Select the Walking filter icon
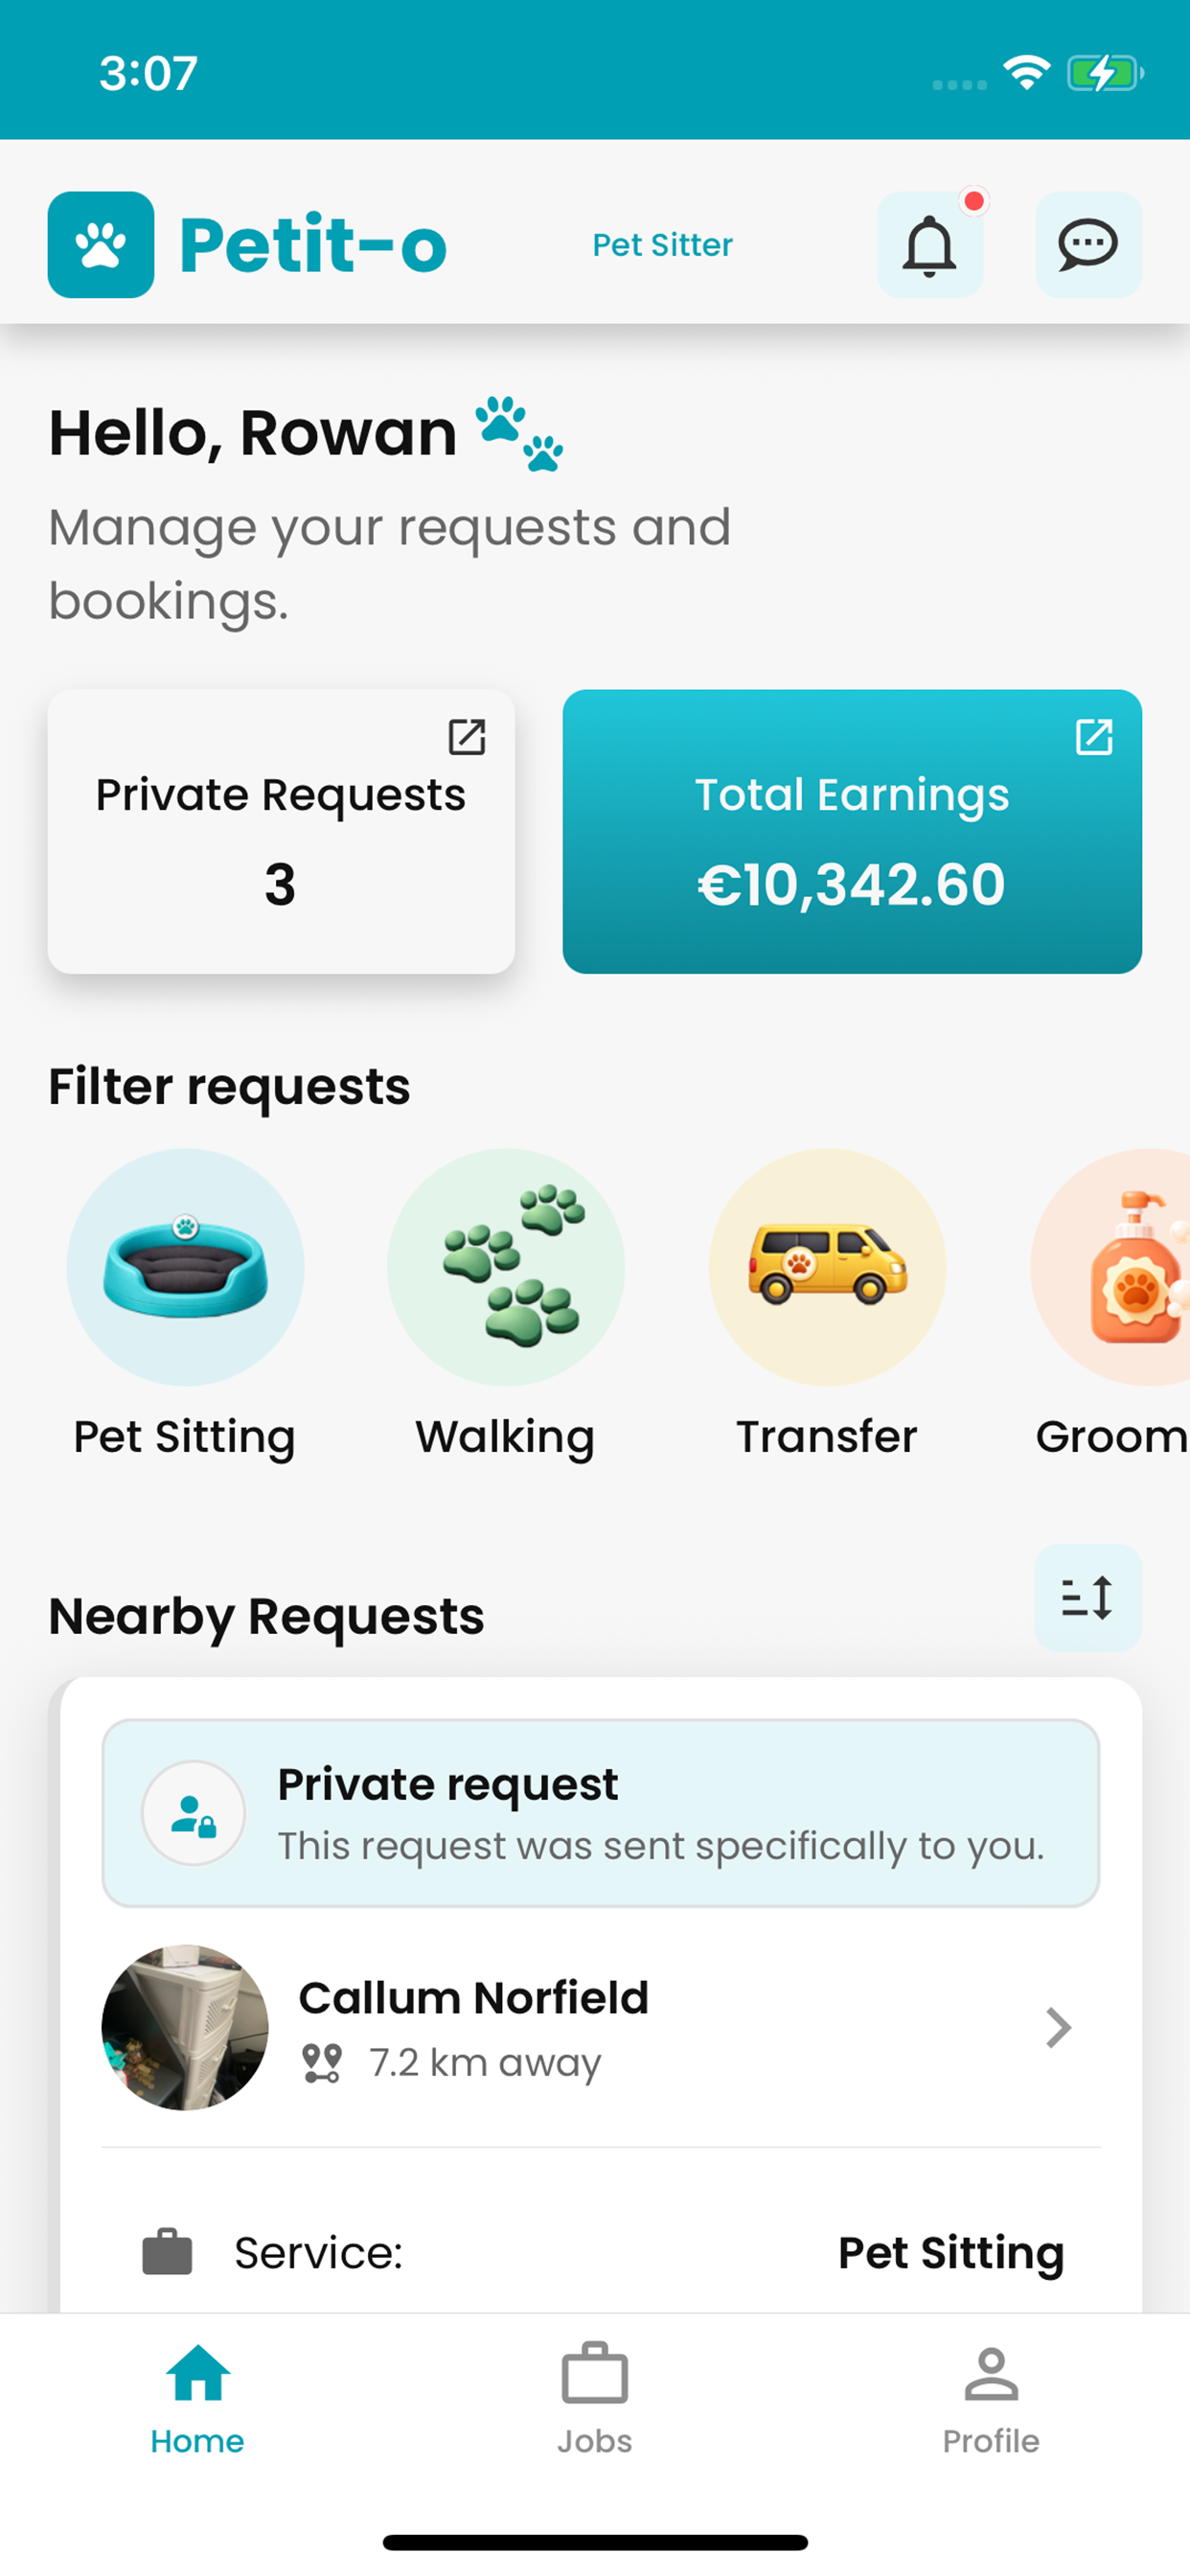The height and width of the screenshot is (2576, 1190). pyautogui.click(x=506, y=1267)
